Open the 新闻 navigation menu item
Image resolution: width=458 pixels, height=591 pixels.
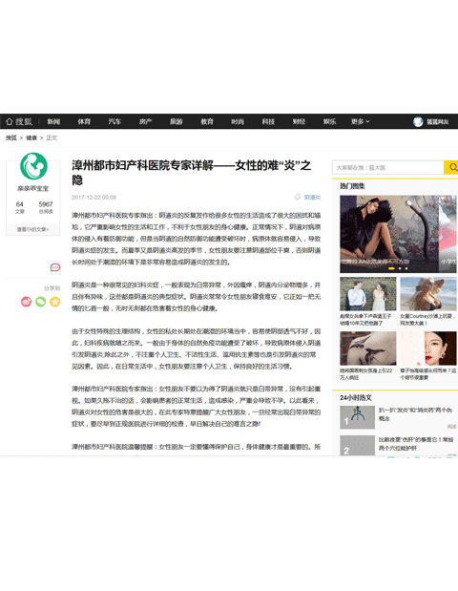pos(53,121)
